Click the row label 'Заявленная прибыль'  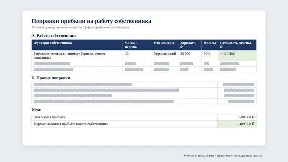[50, 117]
